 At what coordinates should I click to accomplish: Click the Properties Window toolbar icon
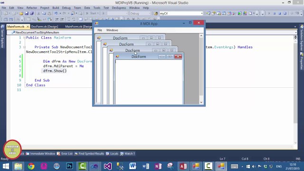pos(213,13)
